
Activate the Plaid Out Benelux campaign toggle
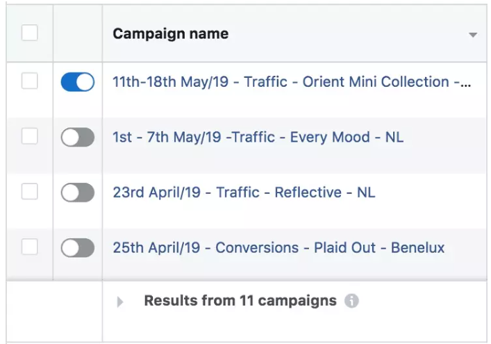point(77,247)
